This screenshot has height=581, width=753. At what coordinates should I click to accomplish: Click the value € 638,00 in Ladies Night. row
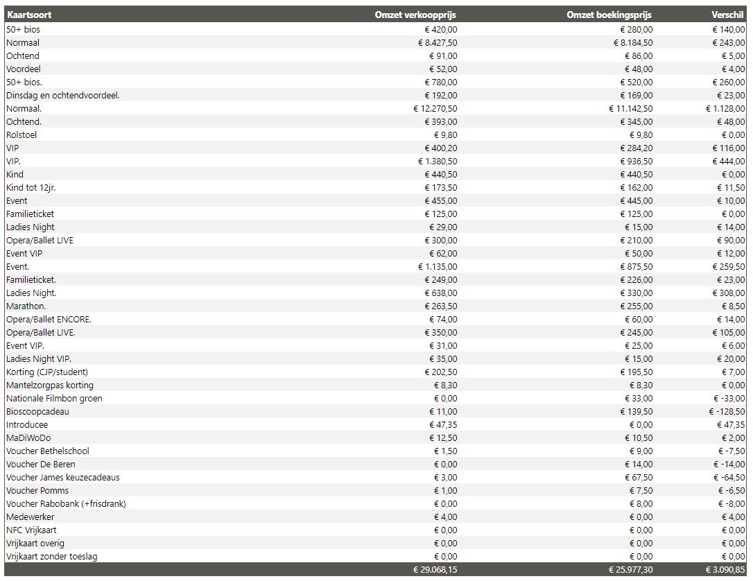pos(441,293)
